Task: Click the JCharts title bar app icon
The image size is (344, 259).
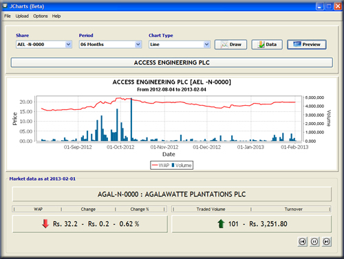Action: pos(5,6)
